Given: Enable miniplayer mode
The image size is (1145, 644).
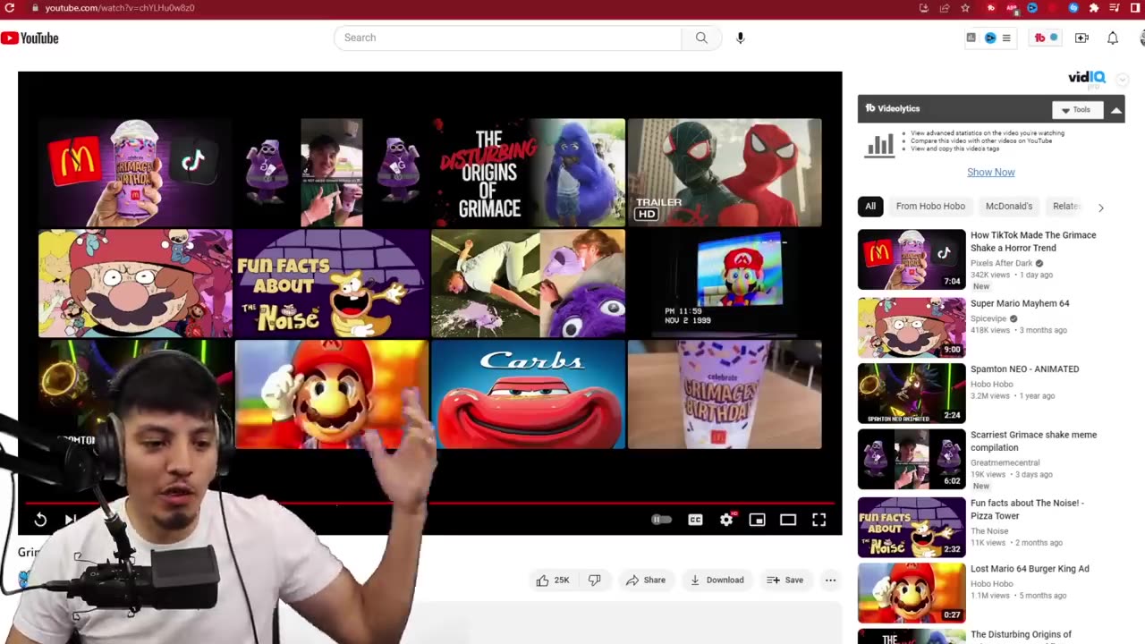Looking at the screenshot, I should point(757,520).
